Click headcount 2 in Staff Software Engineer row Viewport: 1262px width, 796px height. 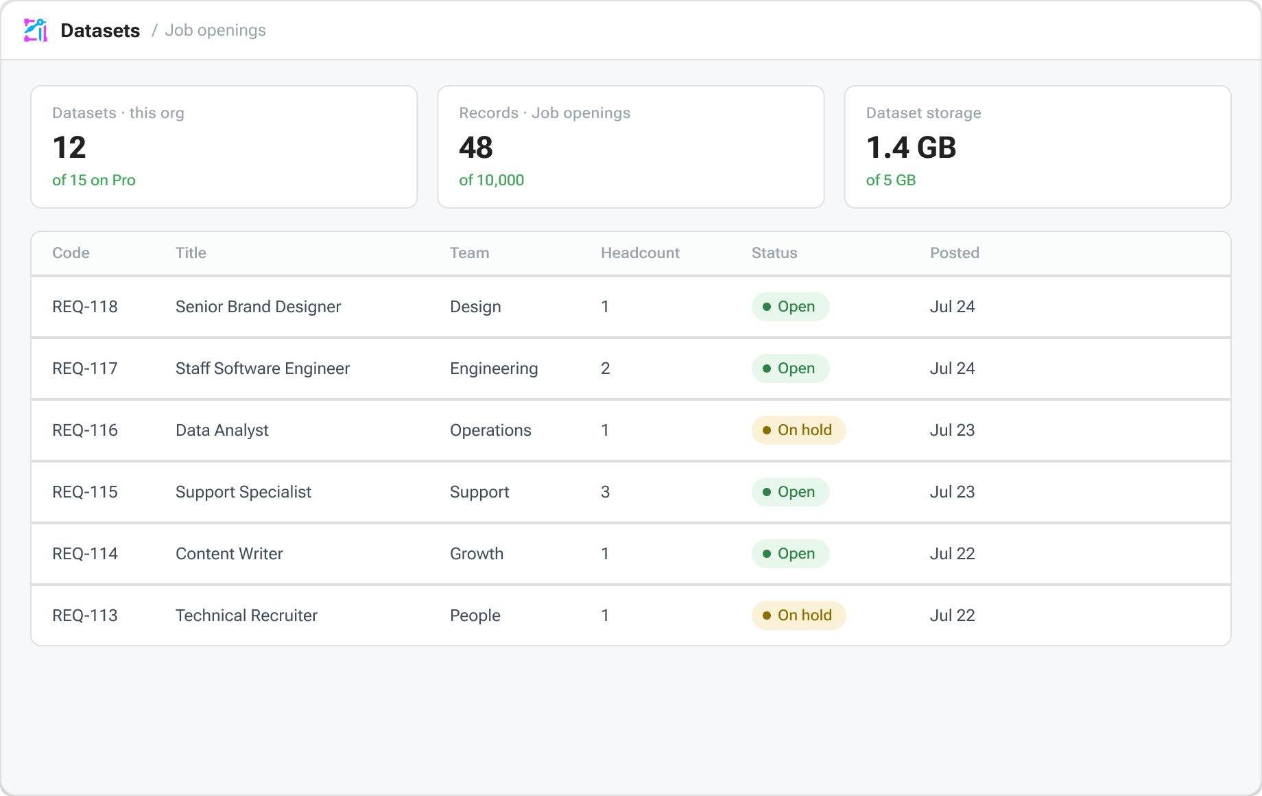coord(605,368)
